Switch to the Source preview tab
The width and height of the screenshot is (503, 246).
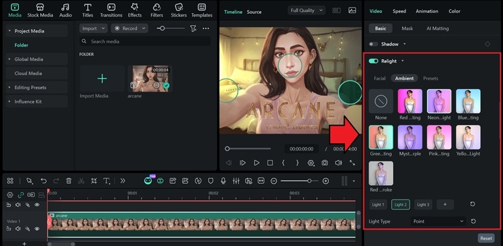click(x=254, y=12)
